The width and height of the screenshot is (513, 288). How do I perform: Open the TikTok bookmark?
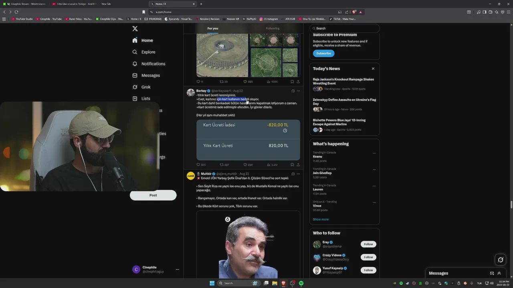tap(343, 19)
